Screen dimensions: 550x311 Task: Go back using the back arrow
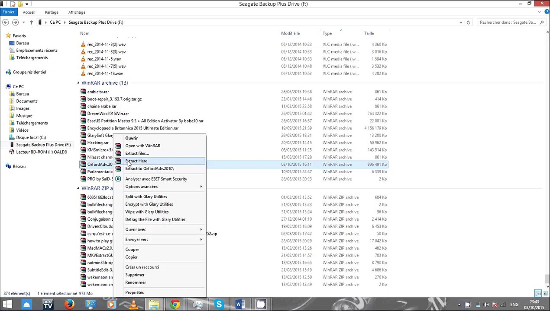click(x=6, y=22)
